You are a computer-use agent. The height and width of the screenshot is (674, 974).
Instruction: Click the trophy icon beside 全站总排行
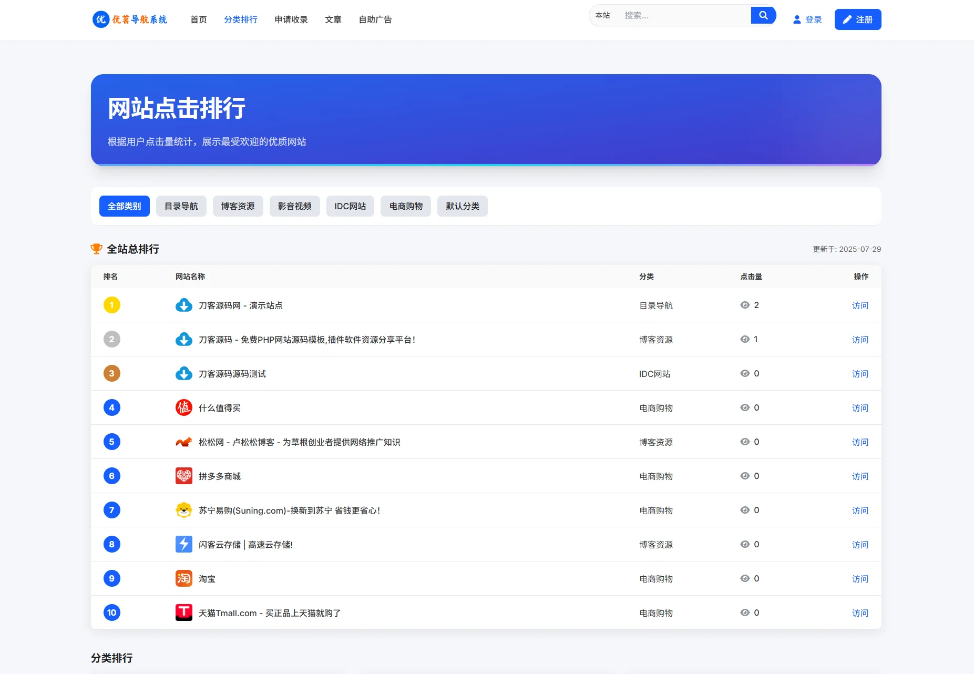click(x=97, y=249)
